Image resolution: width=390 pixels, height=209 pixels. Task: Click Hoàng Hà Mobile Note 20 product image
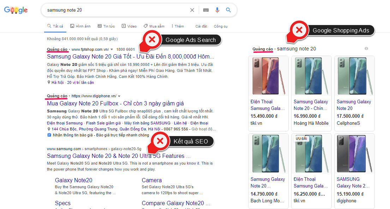311,76
